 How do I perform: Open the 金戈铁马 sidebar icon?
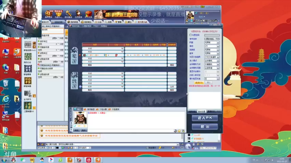[28, 94]
